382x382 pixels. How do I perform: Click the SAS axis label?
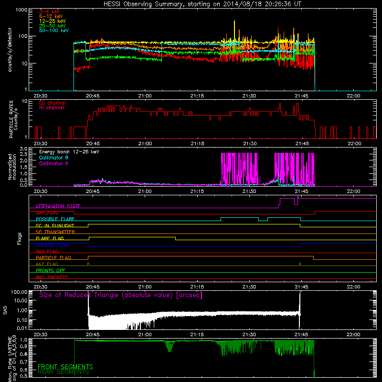point(5,310)
